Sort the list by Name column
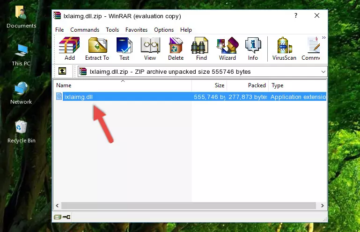 click(x=123, y=85)
